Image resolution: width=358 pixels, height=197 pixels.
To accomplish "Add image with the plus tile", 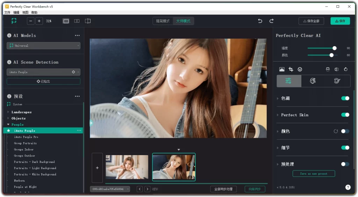I will (97, 168).
